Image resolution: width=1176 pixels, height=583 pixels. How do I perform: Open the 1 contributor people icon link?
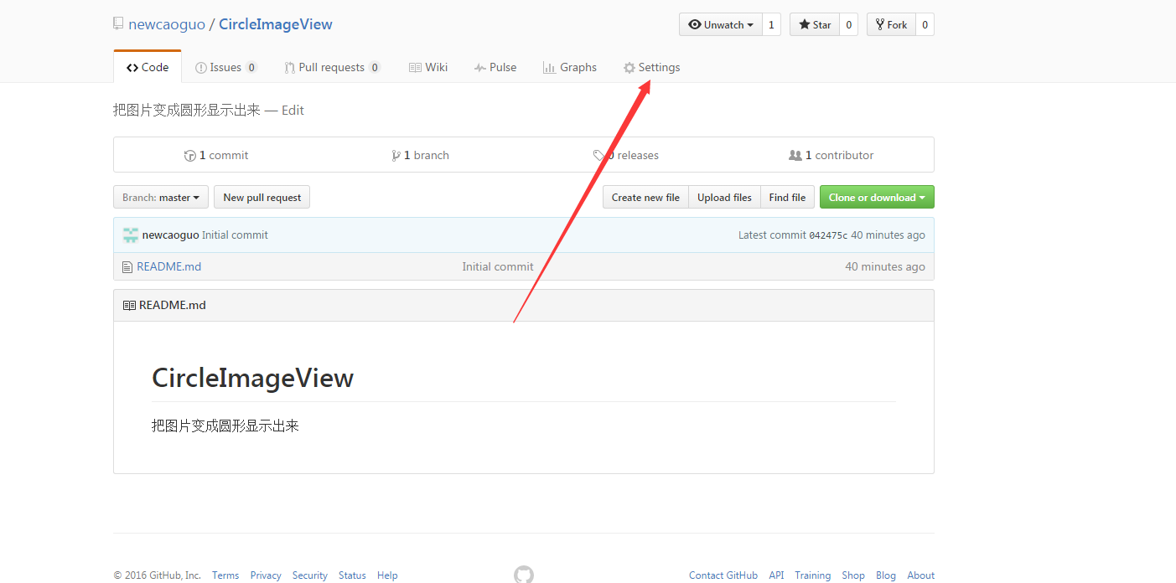coord(795,156)
